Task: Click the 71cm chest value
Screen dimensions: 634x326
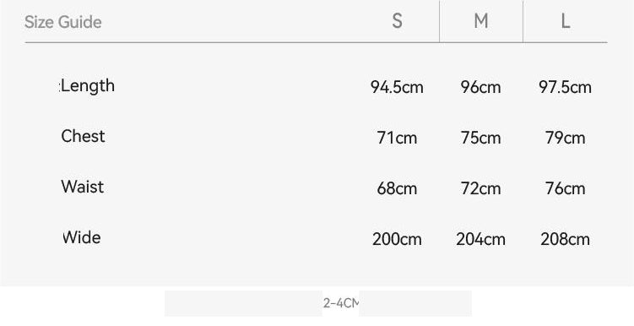Action: pos(397,138)
